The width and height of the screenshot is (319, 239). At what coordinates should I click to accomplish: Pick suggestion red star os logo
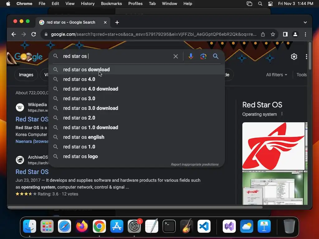point(137,157)
